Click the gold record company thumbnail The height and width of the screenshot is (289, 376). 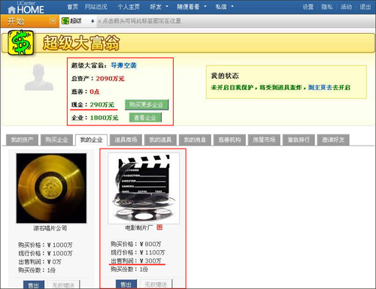coord(51,188)
